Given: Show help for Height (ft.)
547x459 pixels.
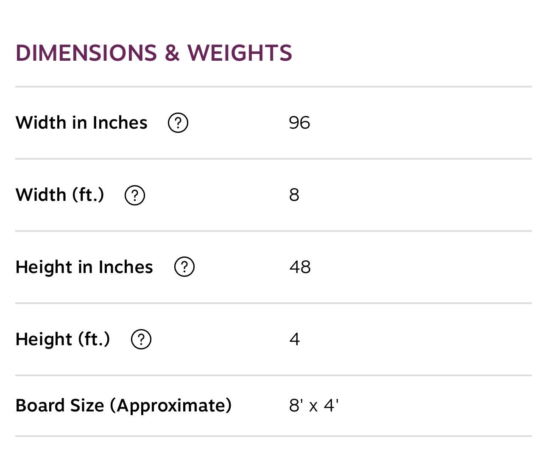Looking at the screenshot, I should [x=141, y=339].
